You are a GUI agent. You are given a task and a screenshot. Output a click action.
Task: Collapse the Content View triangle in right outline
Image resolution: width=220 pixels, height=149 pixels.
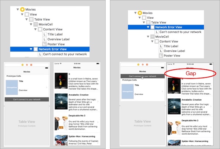point(152,41)
